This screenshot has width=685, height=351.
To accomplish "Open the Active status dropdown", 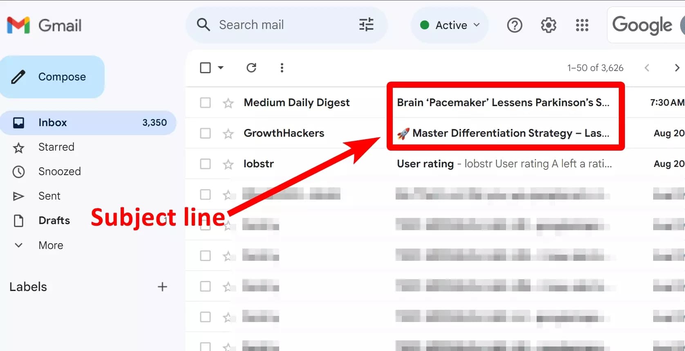I will [450, 25].
